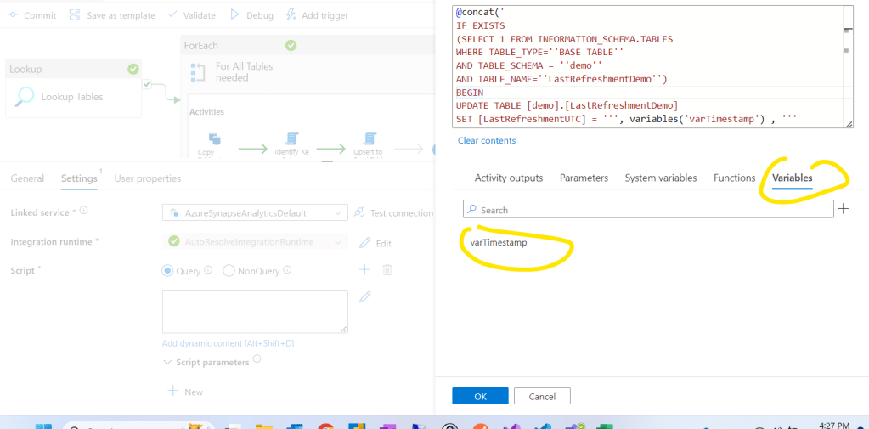The image size is (869, 429).
Task: Select the Identify_Ke script activity icon
Action: [292, 138]
